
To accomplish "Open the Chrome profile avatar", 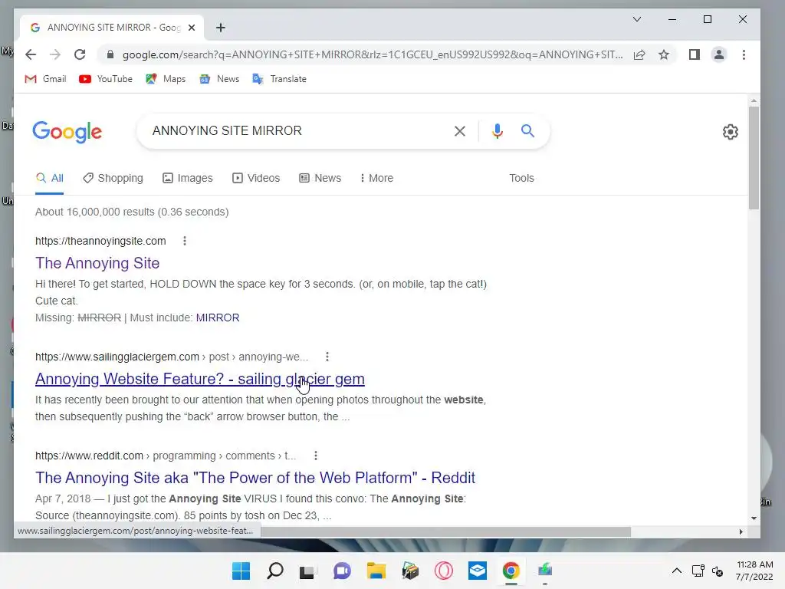I will [x=719, y=54].
